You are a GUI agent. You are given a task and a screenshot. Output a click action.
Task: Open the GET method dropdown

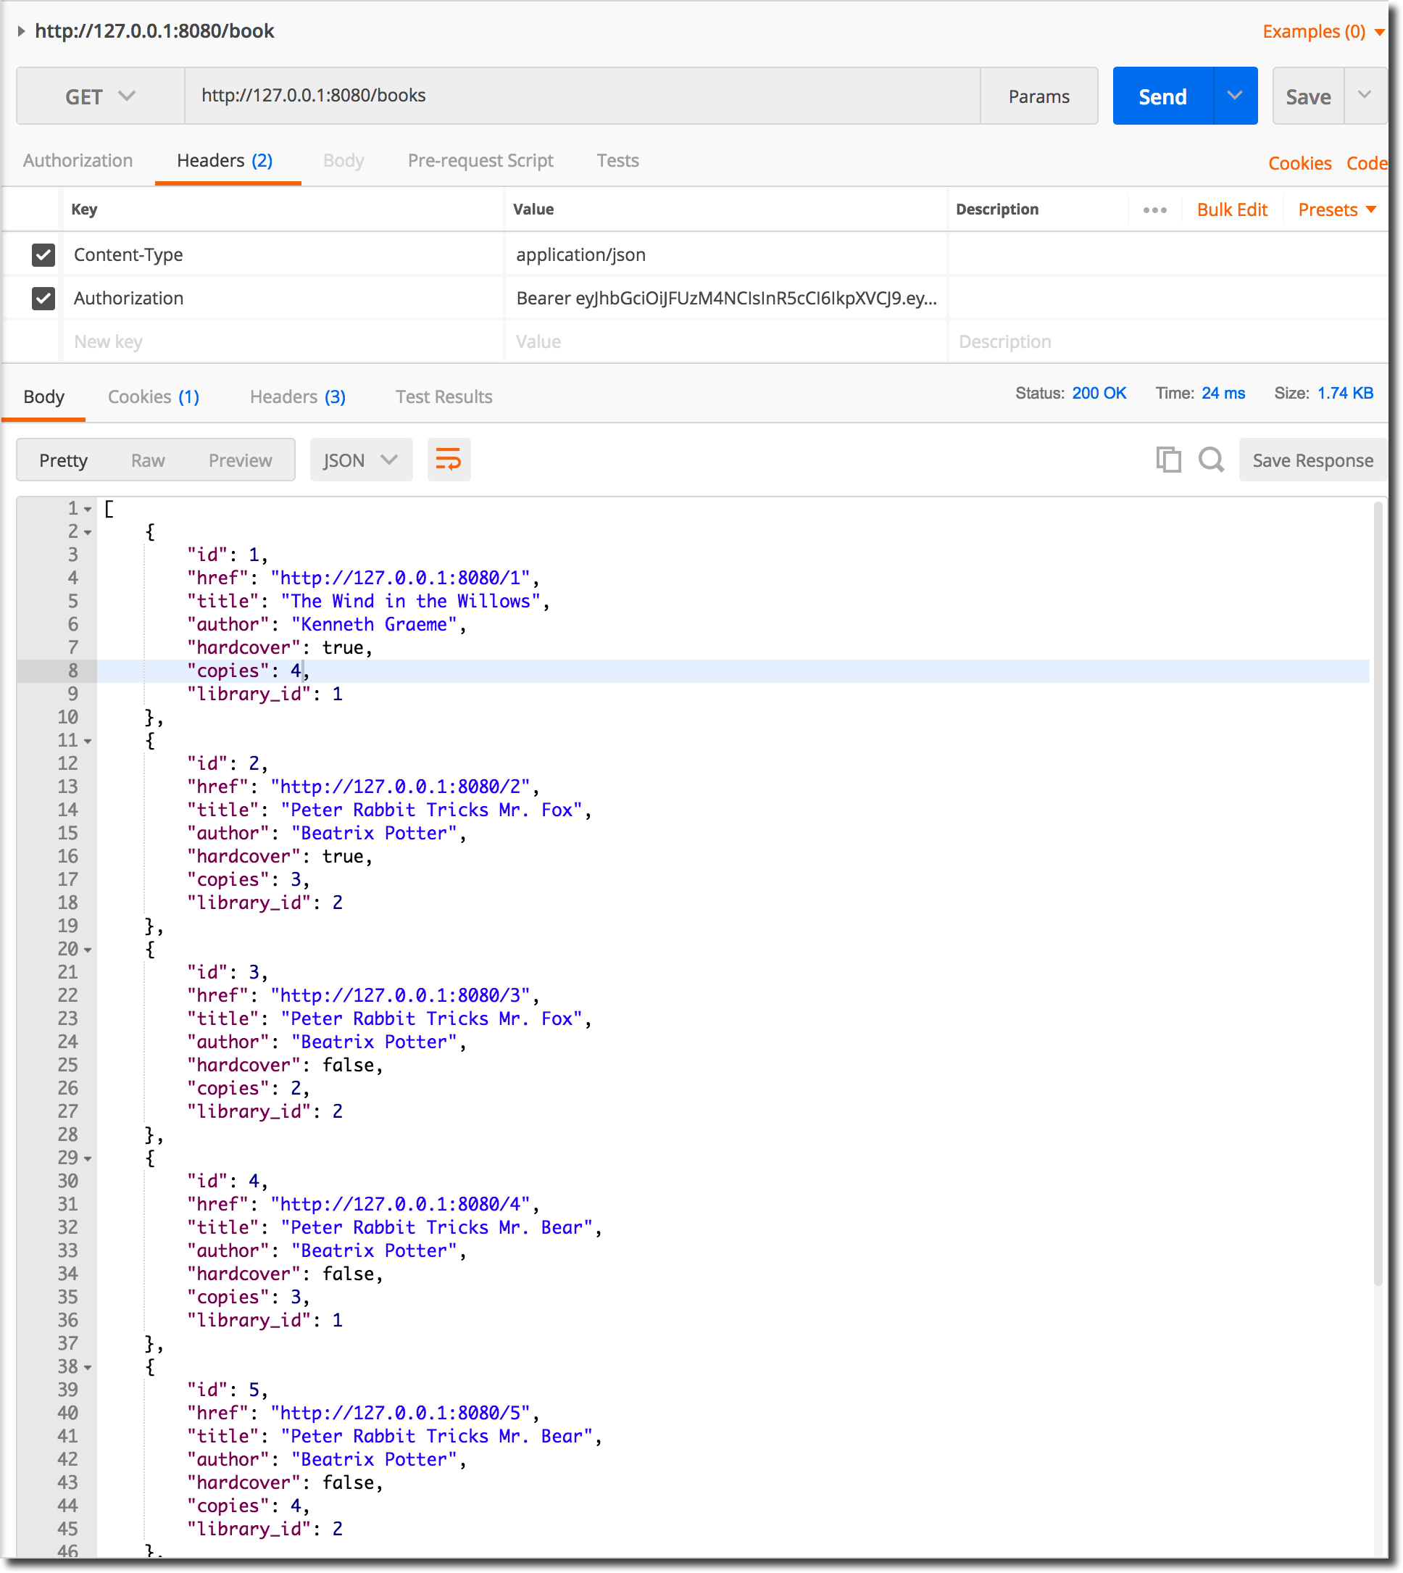(100, 96)
